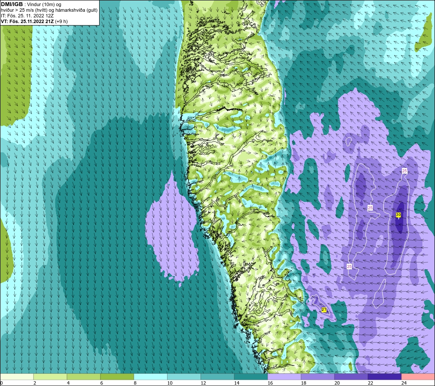This screenshot has height=386, width=435.
Task: Click the legend scale value '8'
Action: click(135, 383)
